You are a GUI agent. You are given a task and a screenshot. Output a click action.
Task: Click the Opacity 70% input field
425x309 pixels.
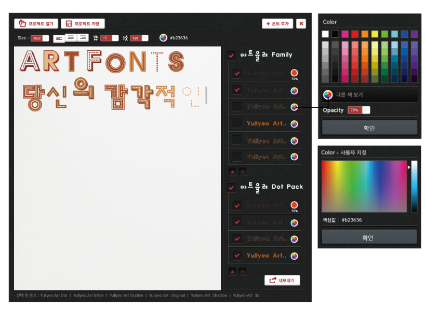pyautogui.click(x=354, y=110)
